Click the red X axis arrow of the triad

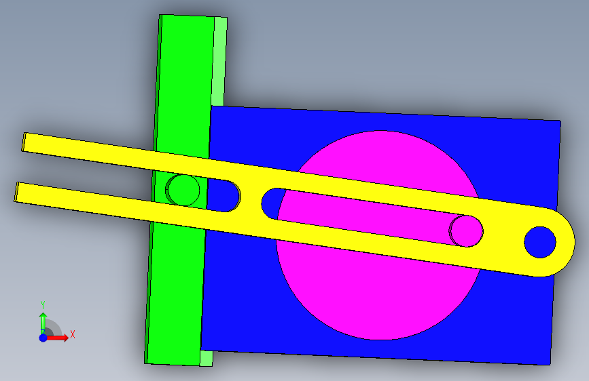click(58, 338)
